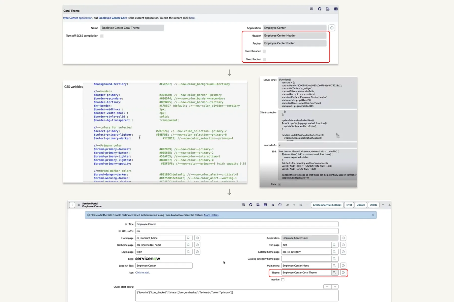Open info for Homepage ec_standard_home

(x=197, y=238)
